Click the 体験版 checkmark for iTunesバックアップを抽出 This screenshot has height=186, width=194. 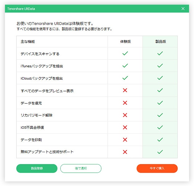click(125, 66)
